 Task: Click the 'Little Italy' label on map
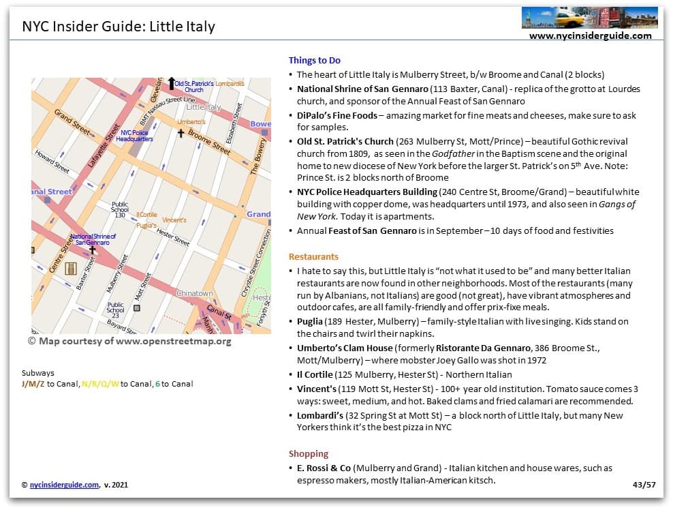[x=204, y=107]
